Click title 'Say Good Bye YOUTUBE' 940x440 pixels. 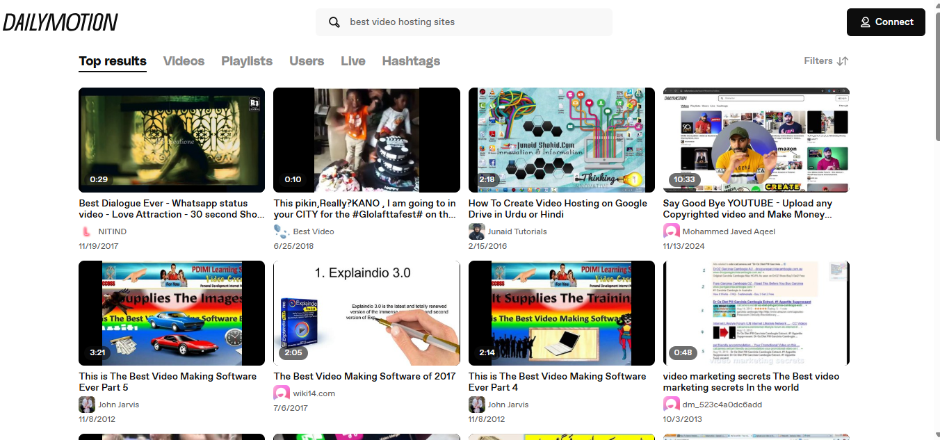click(748, 209)
